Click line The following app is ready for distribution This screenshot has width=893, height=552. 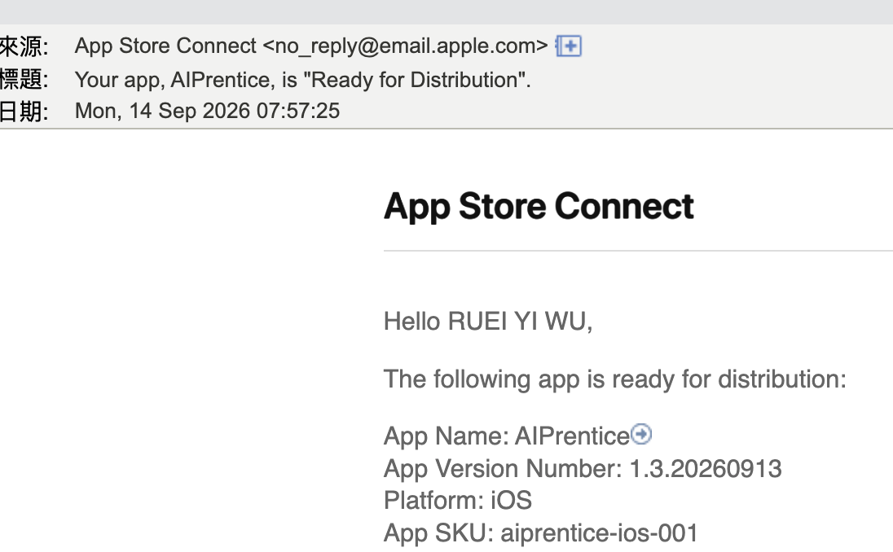(615, 379)
